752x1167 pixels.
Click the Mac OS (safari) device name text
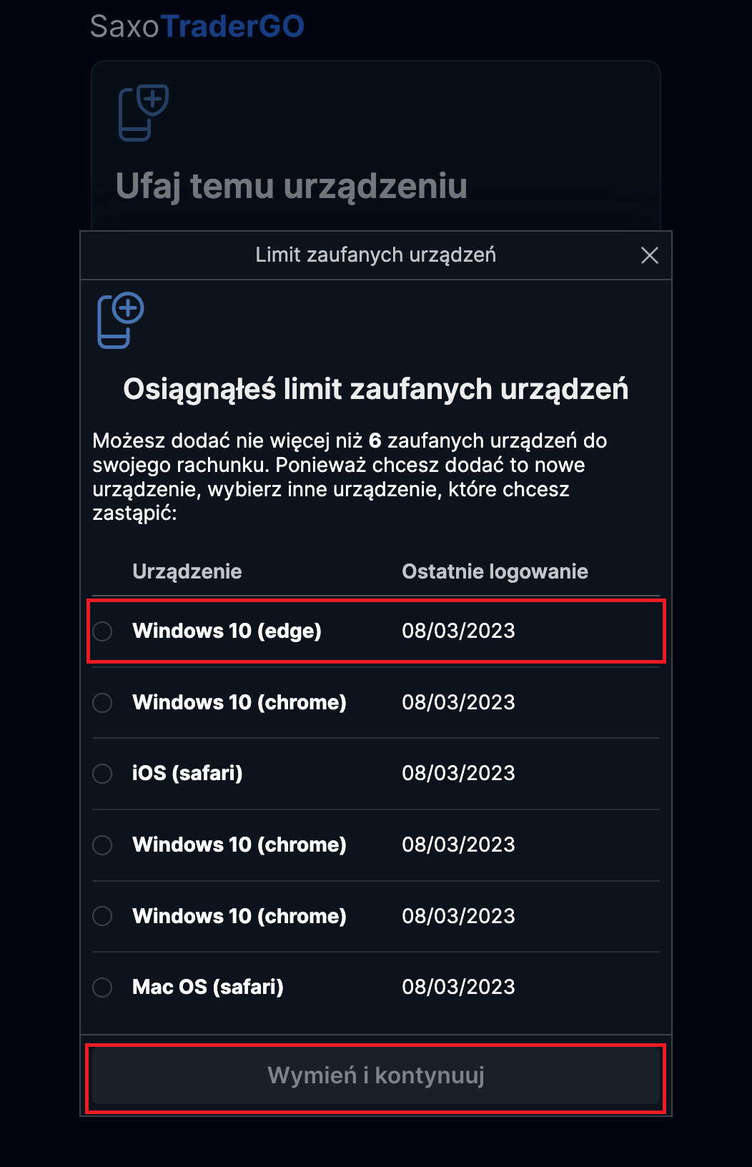click(208, 987)
